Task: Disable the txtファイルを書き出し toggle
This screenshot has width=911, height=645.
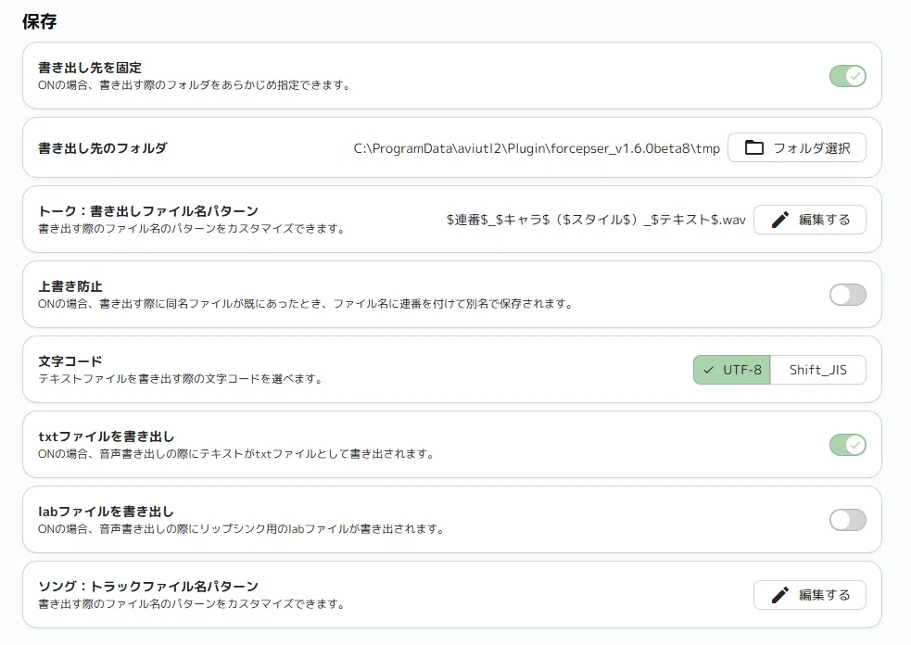Action: coord(848,445)
